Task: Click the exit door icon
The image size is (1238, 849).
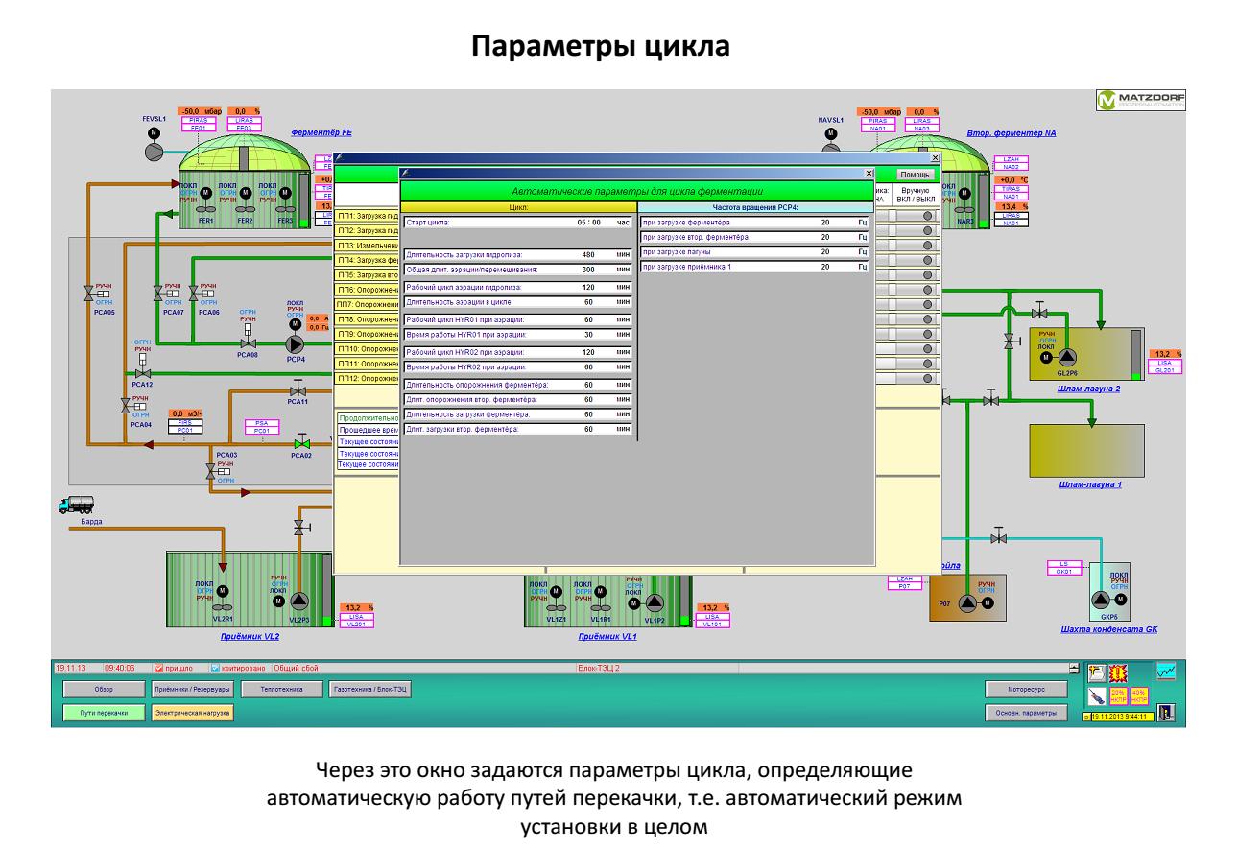Action: (1166, 712)
